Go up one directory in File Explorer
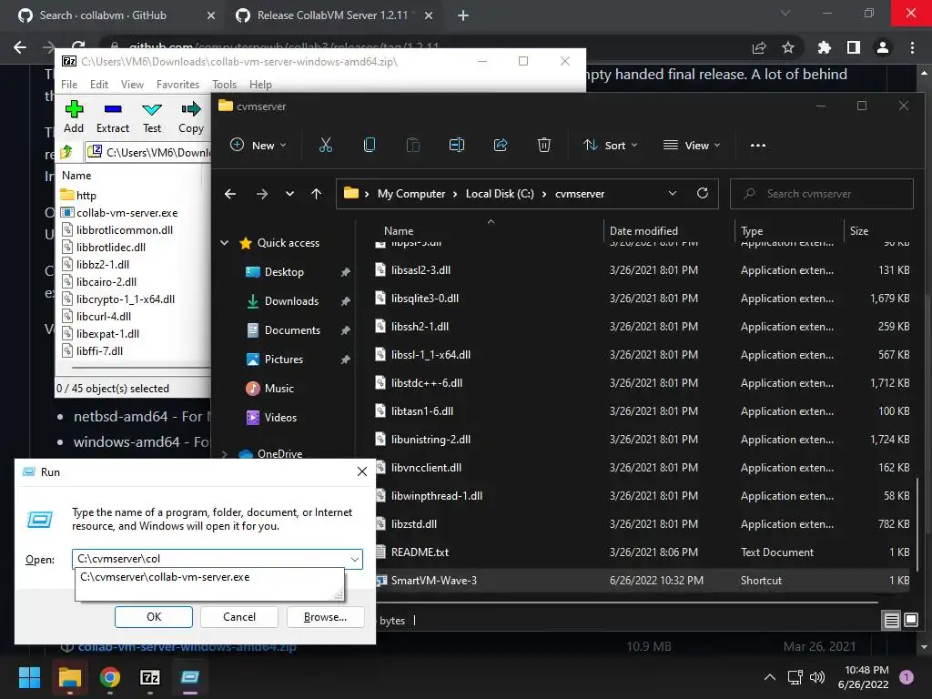Viewport: 932px width, 699px height. tap(316, 194)
